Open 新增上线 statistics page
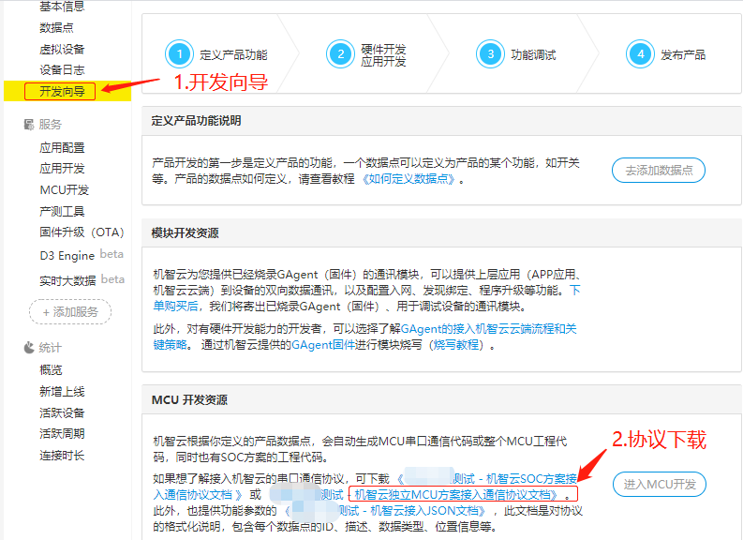Image resolution: width=743 pixels, height=540 pixels. tap(62, 392)
